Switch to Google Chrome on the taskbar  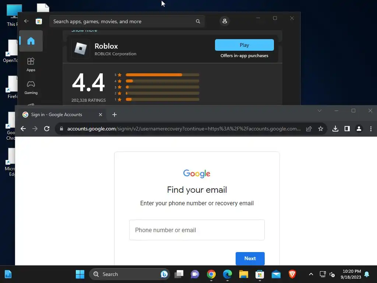click(x=211, y=274)
